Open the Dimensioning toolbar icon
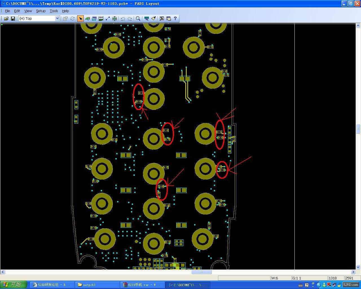 click(x=101, y=19)
